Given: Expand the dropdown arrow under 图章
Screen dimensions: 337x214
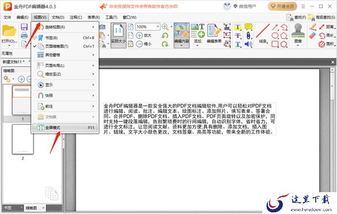Looking at the screenshot, I should click(298, 45).
